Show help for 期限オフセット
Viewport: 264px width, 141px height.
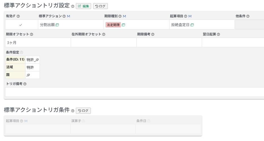click(x=31, y=35)
